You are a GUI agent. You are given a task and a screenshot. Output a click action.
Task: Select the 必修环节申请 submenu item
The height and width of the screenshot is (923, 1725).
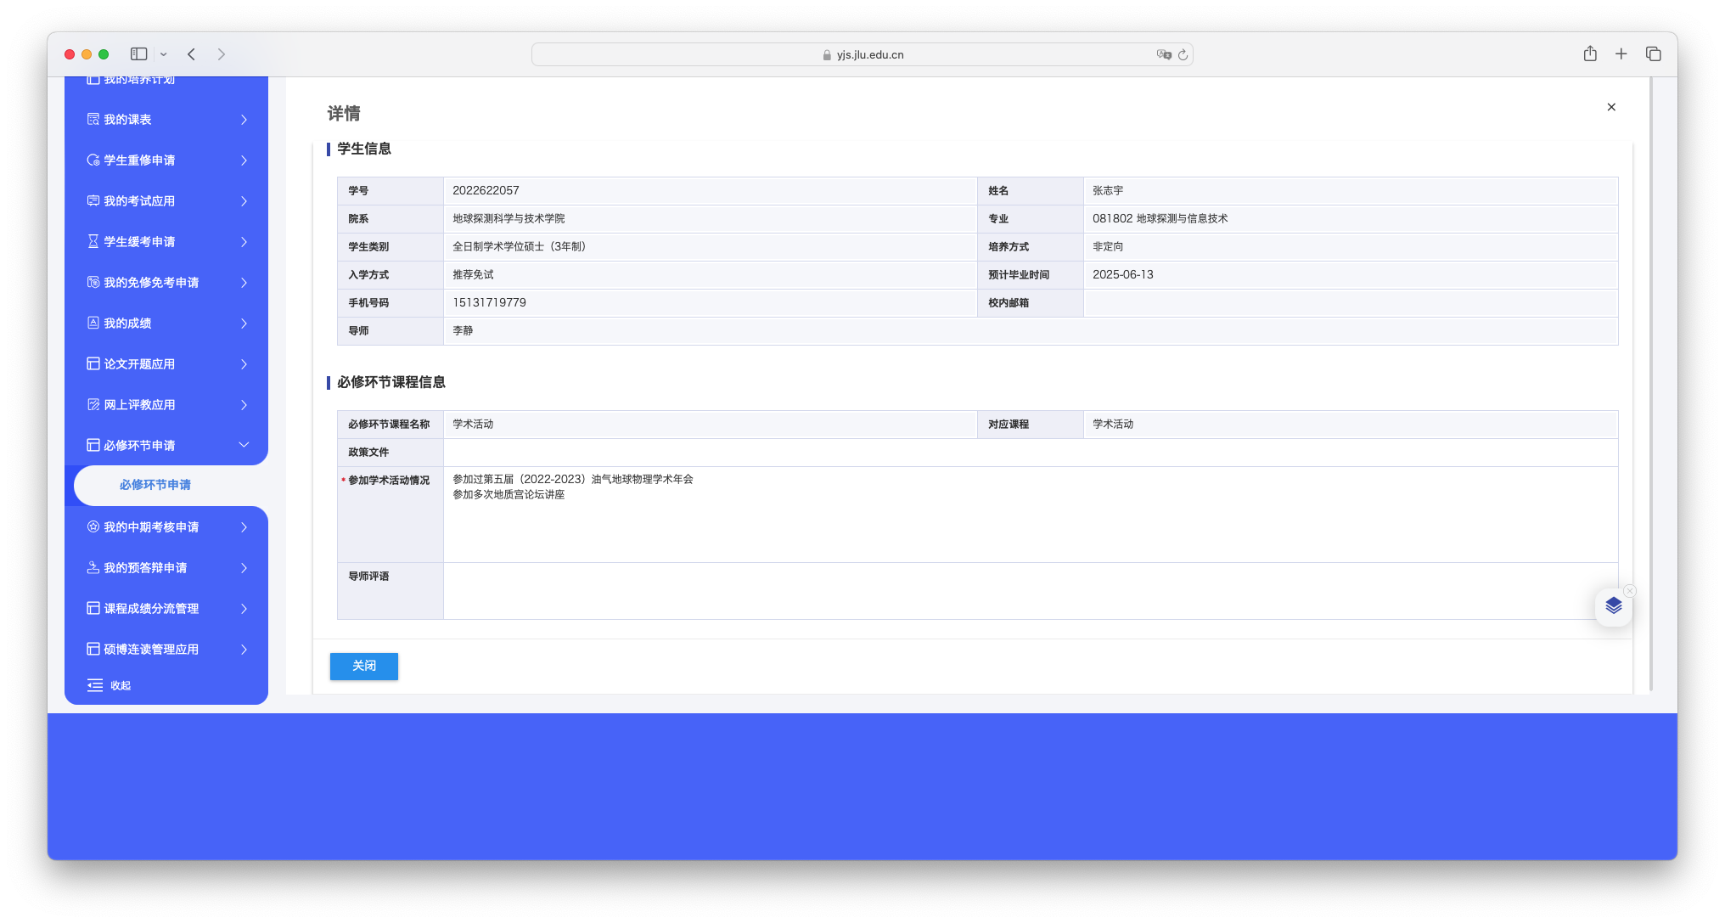coord(155,485)
